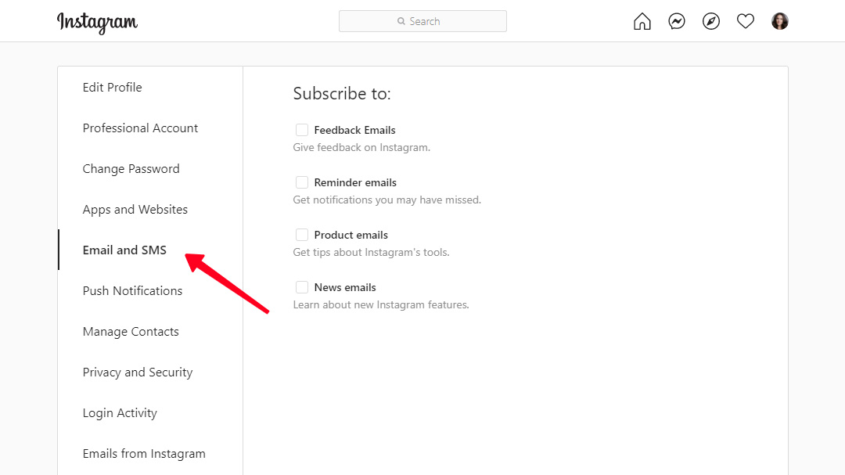
Task: Go to Change Password section
Action: click(131, 169)
